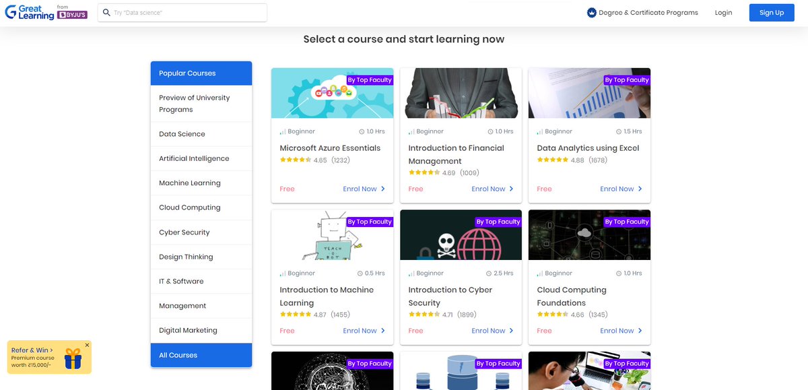The width and height of the screenshot is (808, 390).
Task: Click the 0.5 Hrs duration label
Action: coord(374,273)
